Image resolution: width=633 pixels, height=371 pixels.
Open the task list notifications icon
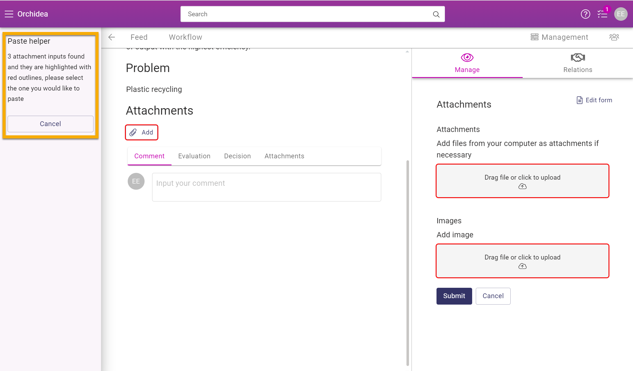point(602,14)
